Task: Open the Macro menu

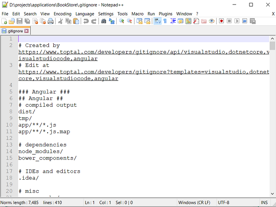Action: pos(137,14)
